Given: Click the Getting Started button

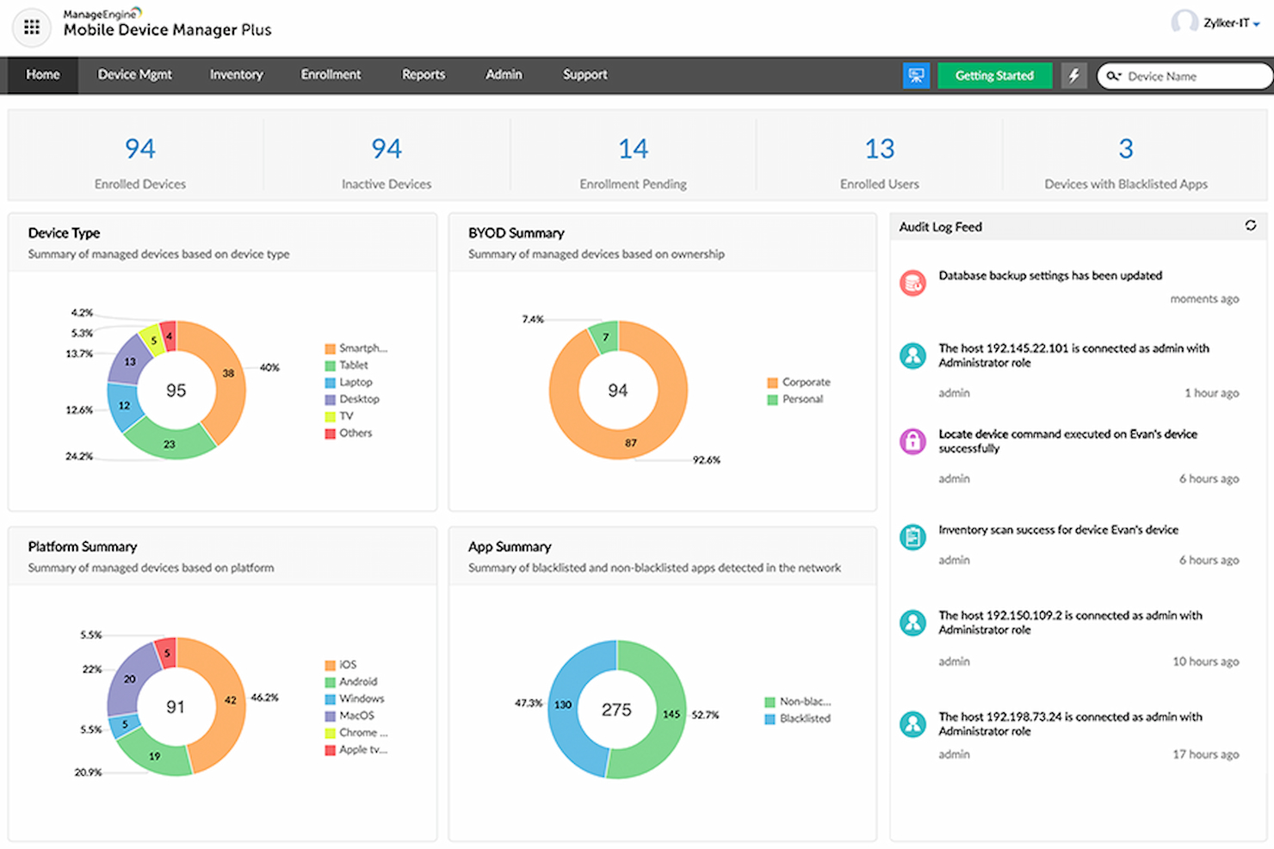Looking at the screenshot, I should point(994,76).
